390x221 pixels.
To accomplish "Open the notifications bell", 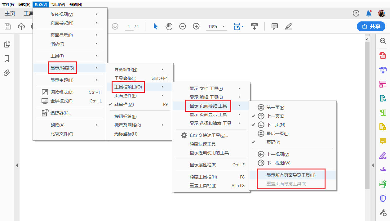I will point(369,13).
